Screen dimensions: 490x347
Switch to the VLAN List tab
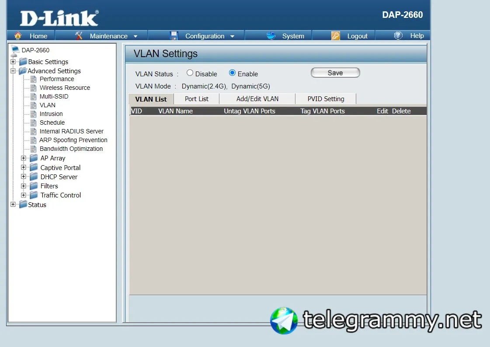click(x=151, y=99)
